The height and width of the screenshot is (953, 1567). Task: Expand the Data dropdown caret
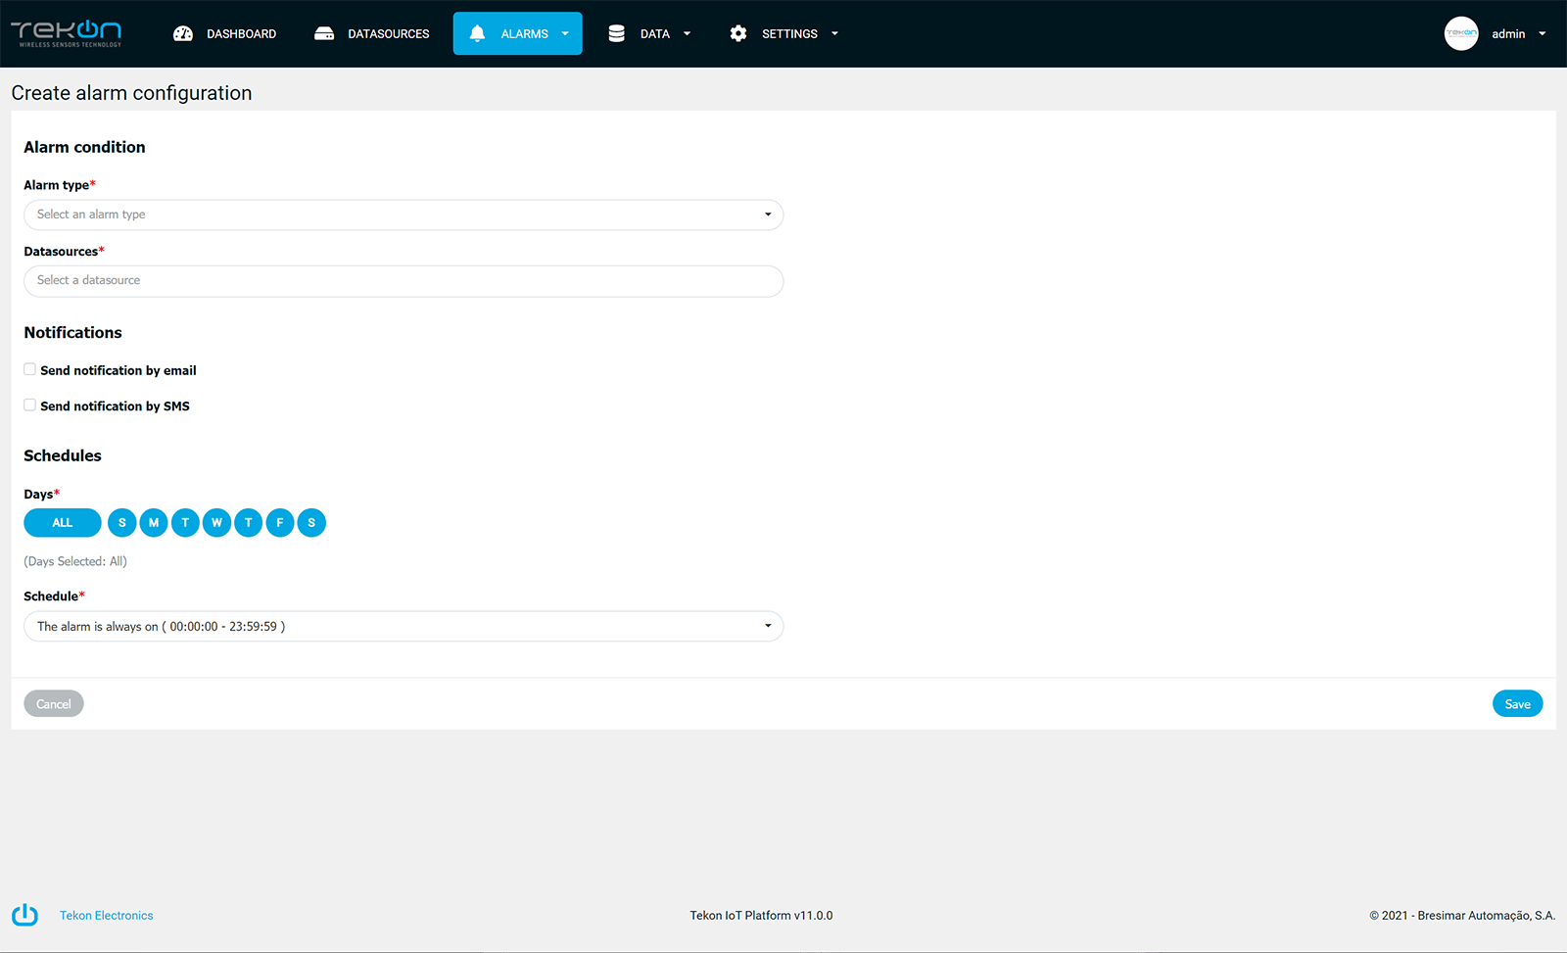click(687, 33)
